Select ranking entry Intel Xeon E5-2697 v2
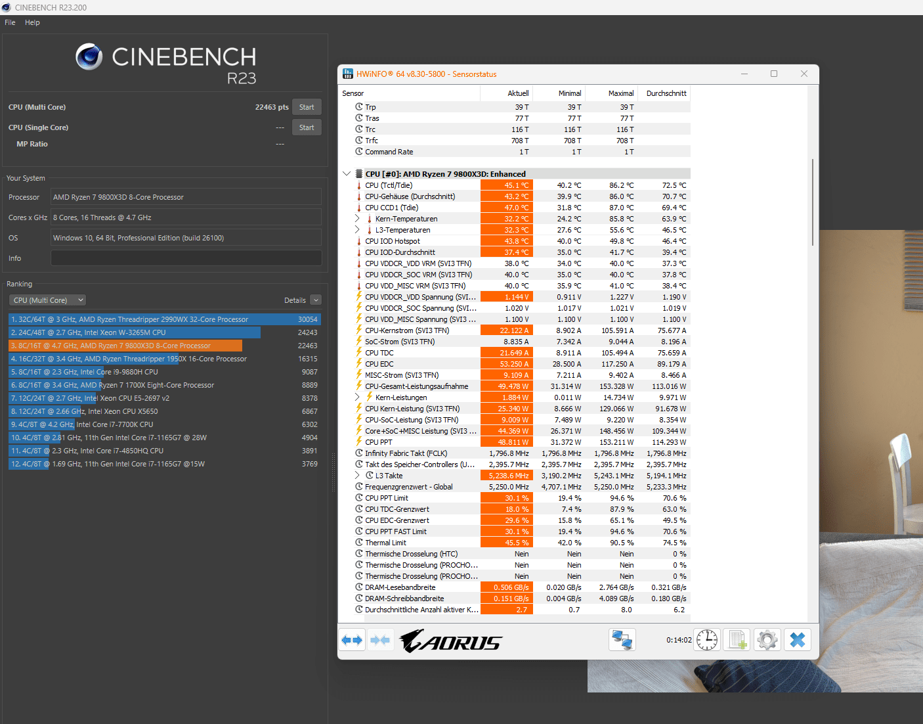 coord(164,398)
